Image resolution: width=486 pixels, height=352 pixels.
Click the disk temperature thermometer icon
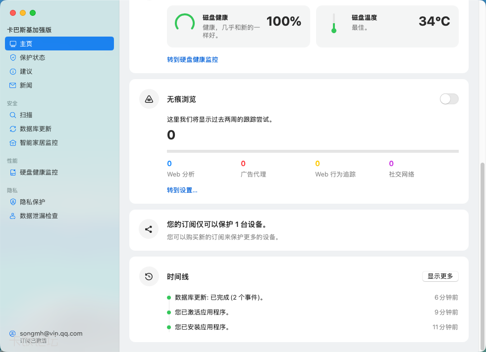[x=334, y=23]
